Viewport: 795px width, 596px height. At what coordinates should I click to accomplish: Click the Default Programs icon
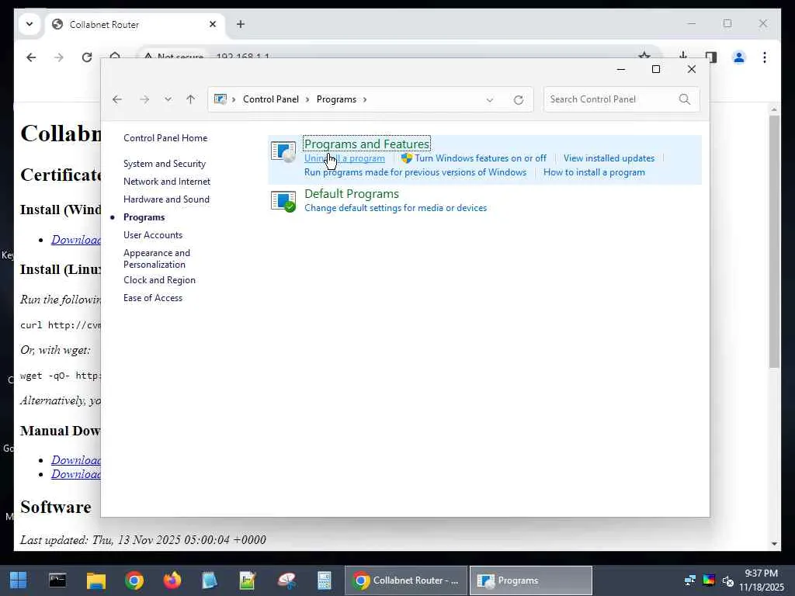[x=283, y=201]
